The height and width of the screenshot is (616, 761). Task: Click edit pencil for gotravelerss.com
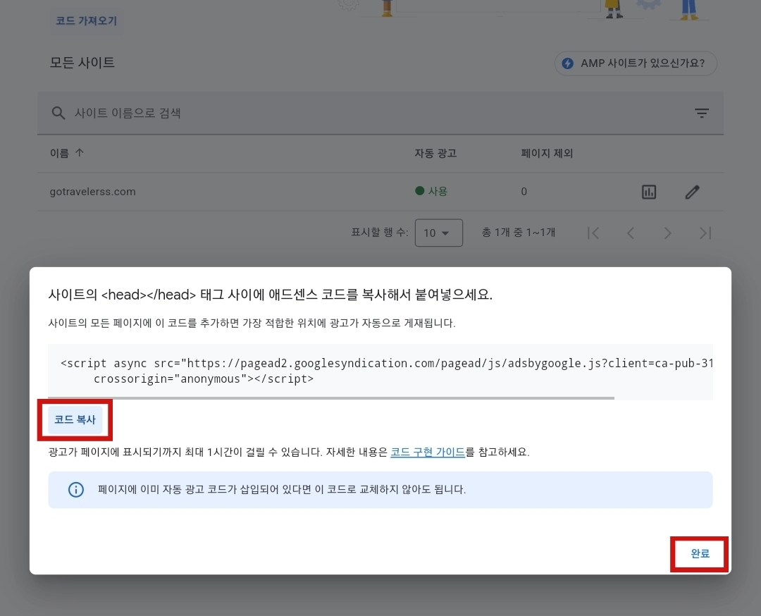pyautogui.click(x=693, y=192)
